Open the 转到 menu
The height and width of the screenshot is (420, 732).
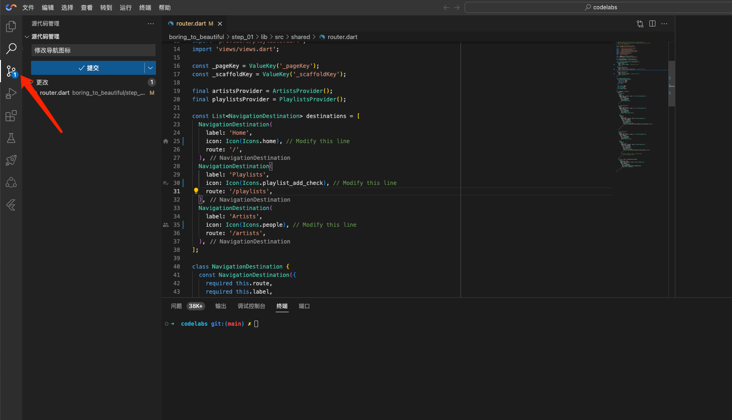pos(106,7)
